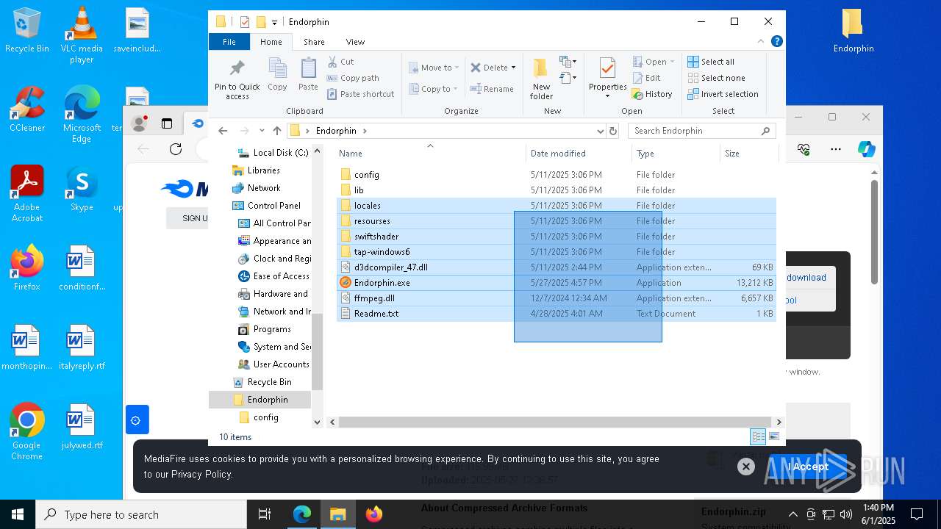The height and width of the screenshot is (529, 941).
Task: Select the config folder in file list
Action: (557, 175)
